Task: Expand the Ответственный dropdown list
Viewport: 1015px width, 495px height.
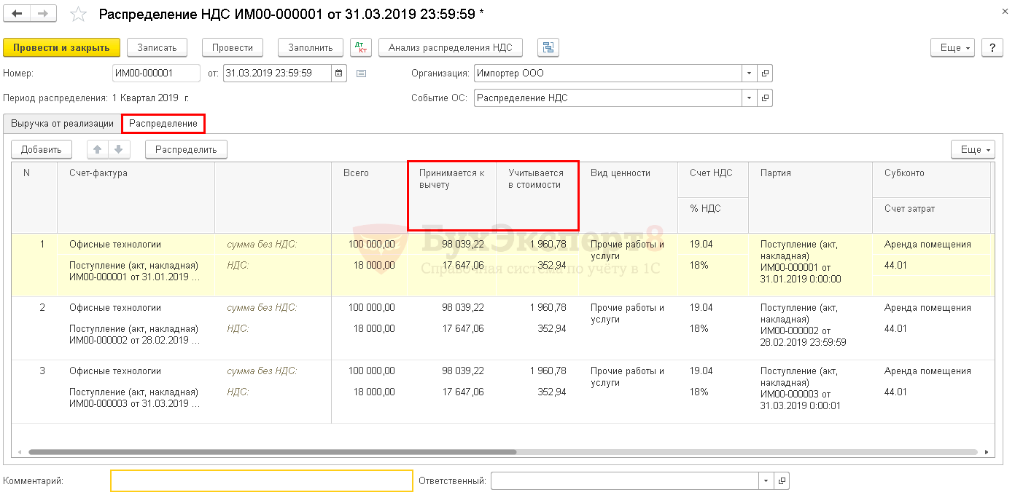Action: [x=766, y=480]
